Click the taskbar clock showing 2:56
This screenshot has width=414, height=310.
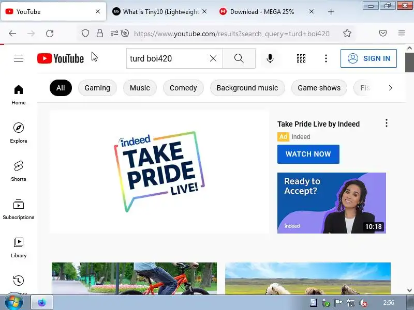389,303
